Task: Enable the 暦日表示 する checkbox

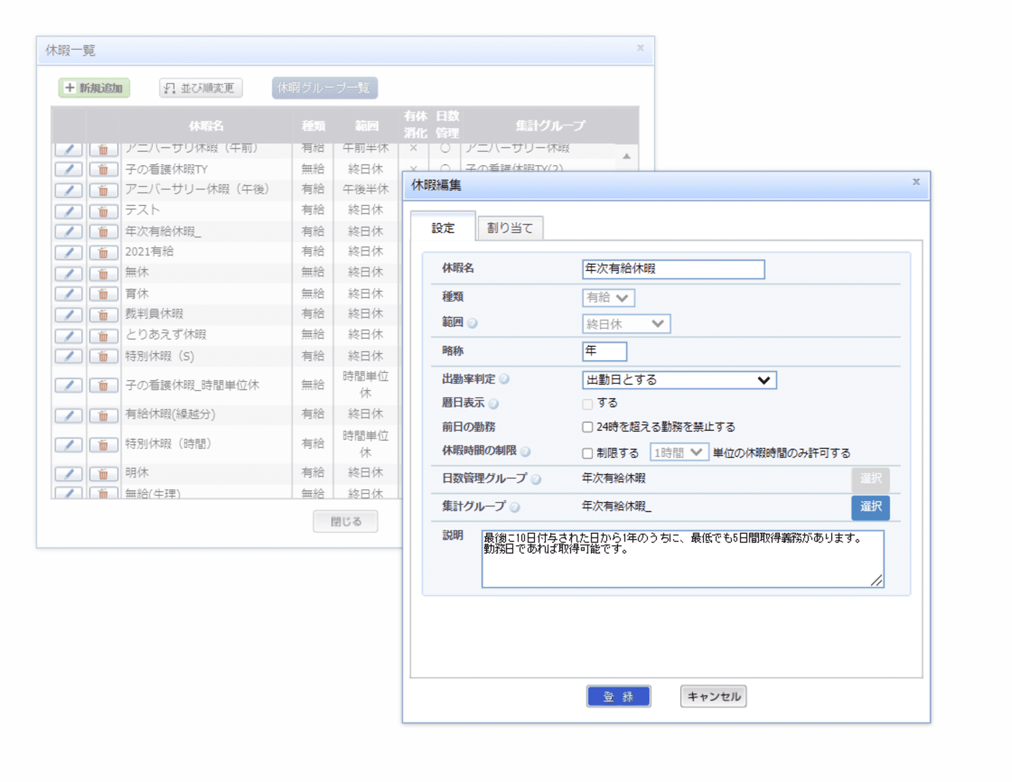Action: click(x=588, y=403)
